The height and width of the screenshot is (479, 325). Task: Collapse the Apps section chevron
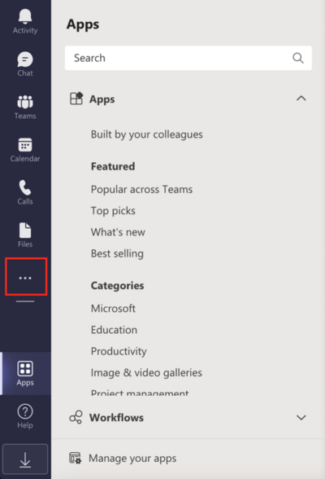pyautogui.click(x=301, y=99)
